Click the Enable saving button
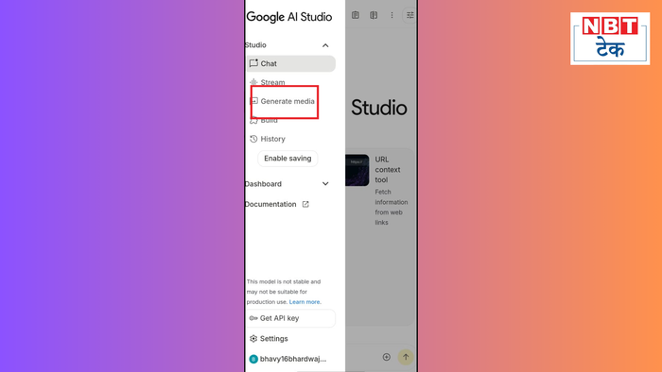The height and width of the screenshot is (372, 662). [x=287, y=159]
